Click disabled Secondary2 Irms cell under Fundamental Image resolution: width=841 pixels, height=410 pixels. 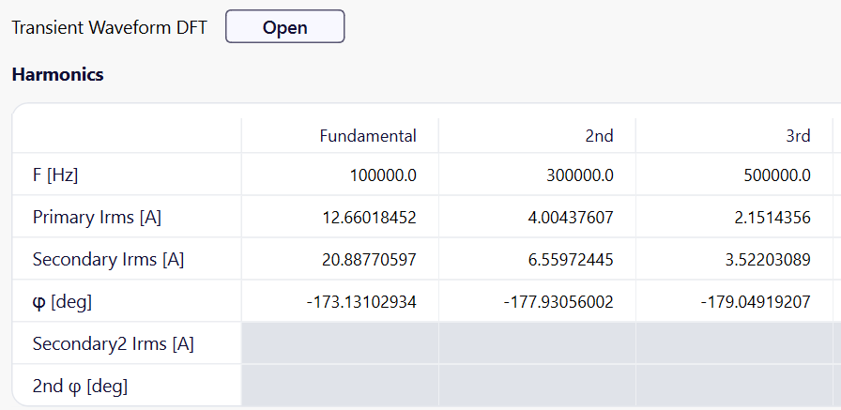point(340,343)
